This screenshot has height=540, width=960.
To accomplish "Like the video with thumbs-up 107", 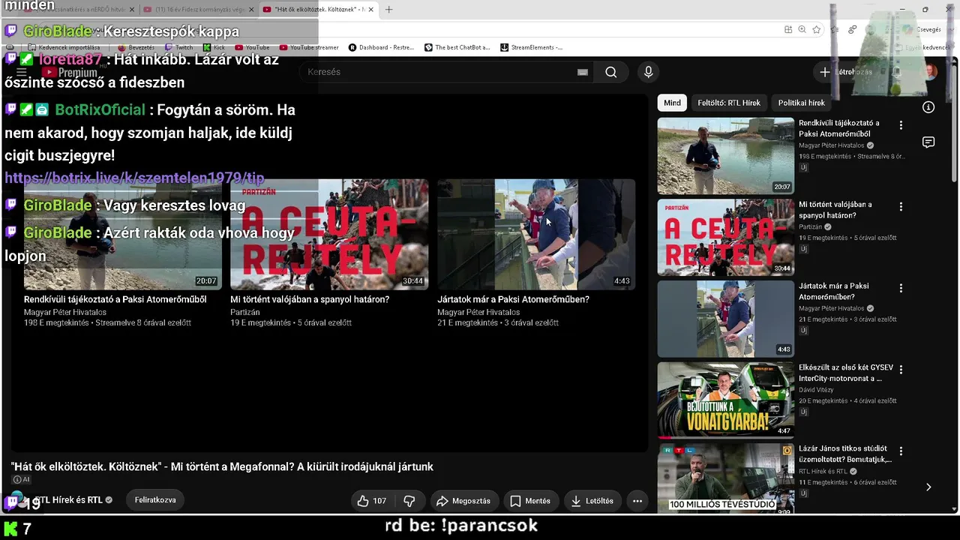I will [373, 500].
